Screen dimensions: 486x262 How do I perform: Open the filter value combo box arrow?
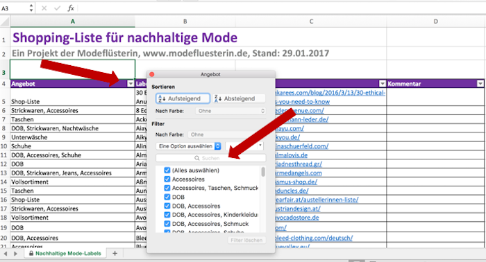click(x=260, y=146)
